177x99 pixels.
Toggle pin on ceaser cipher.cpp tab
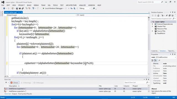click(x=19, y=12)
